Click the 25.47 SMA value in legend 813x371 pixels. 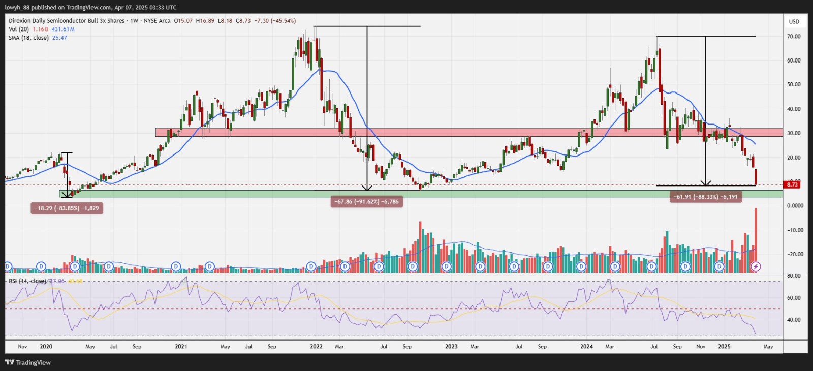click(59, 38)
